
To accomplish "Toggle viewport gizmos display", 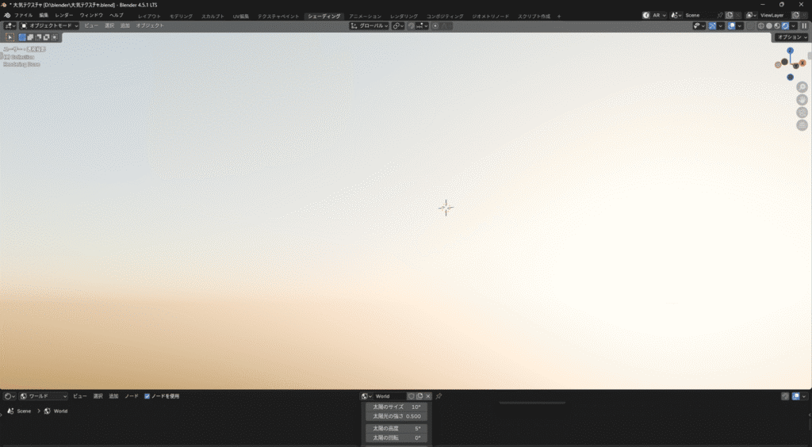I will coord(713,26).
